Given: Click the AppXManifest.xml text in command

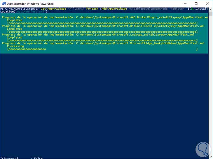Looking at the screenshot, I should (30, 12).
